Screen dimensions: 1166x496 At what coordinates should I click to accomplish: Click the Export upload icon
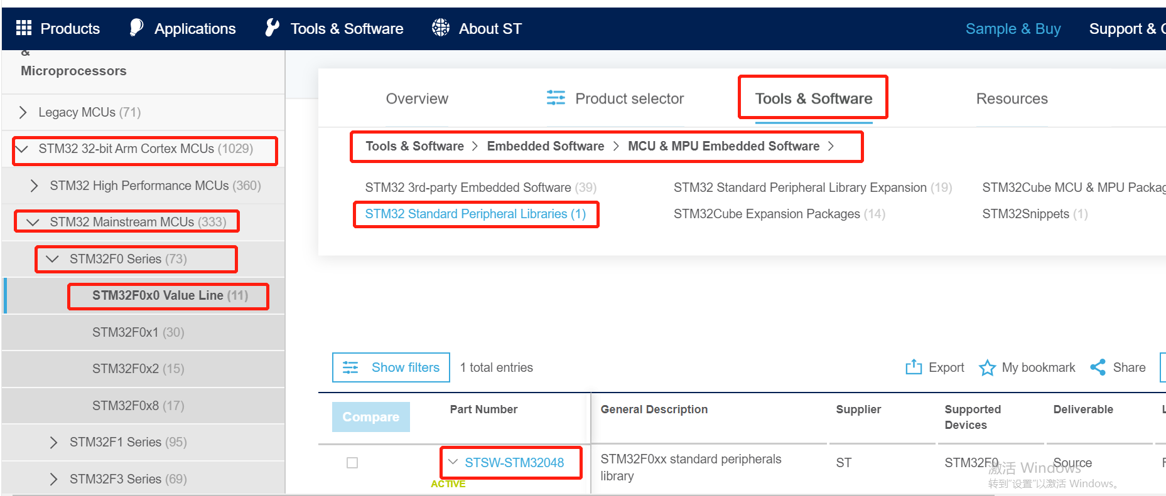(914, 367)
